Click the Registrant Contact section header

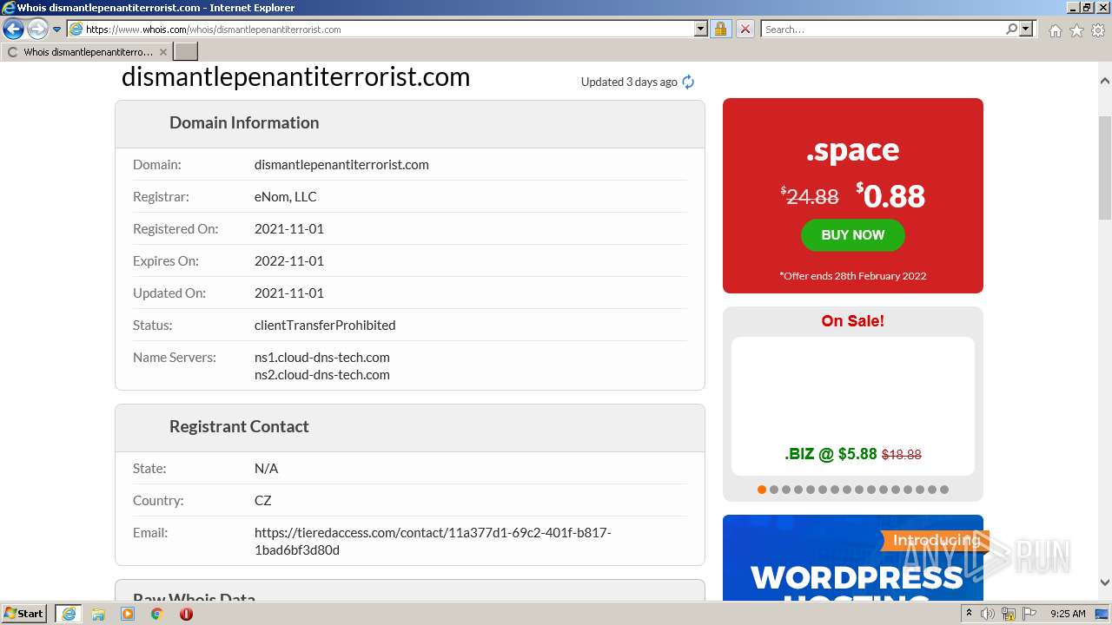[x=410, y=427]
